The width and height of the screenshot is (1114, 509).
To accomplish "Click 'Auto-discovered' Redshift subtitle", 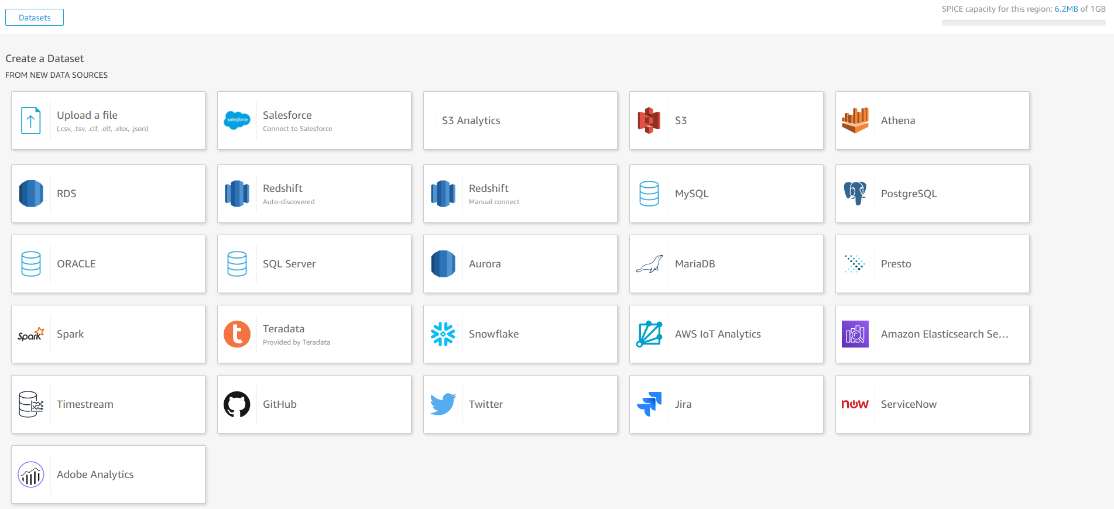I will click(289, 202).
